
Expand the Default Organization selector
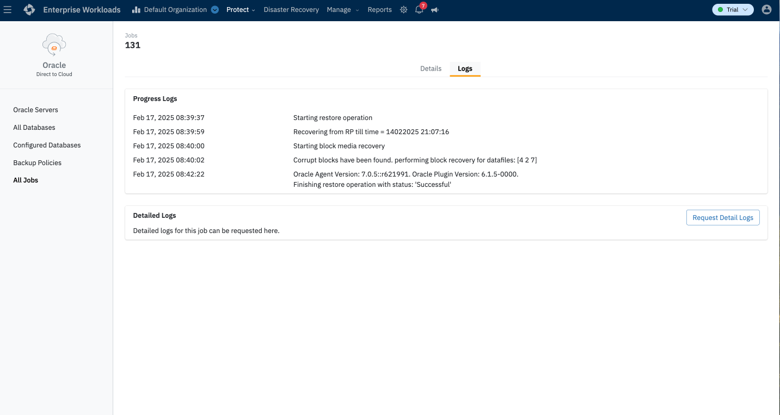[x=214, y=10]
